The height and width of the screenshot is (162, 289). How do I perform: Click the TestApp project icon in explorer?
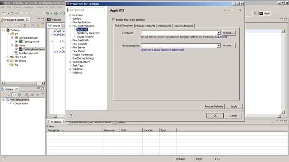pos(8,30)
